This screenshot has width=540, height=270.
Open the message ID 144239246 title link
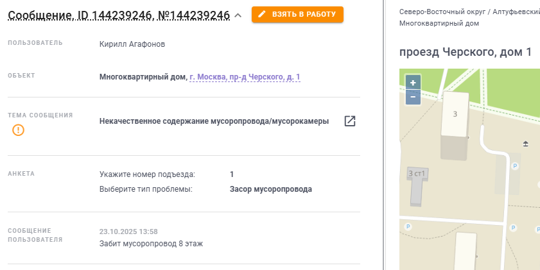point(119,15)
